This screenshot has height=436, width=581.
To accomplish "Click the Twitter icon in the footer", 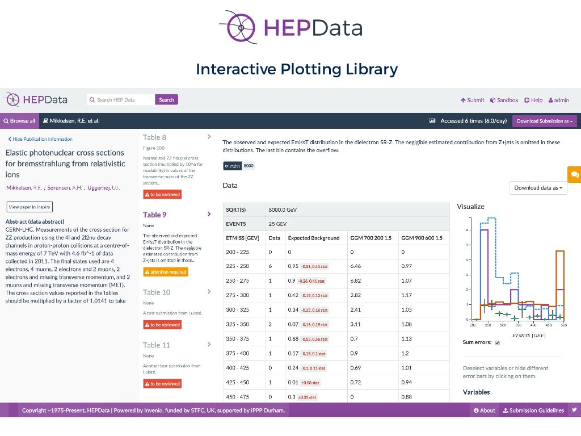I will point(574,410).
